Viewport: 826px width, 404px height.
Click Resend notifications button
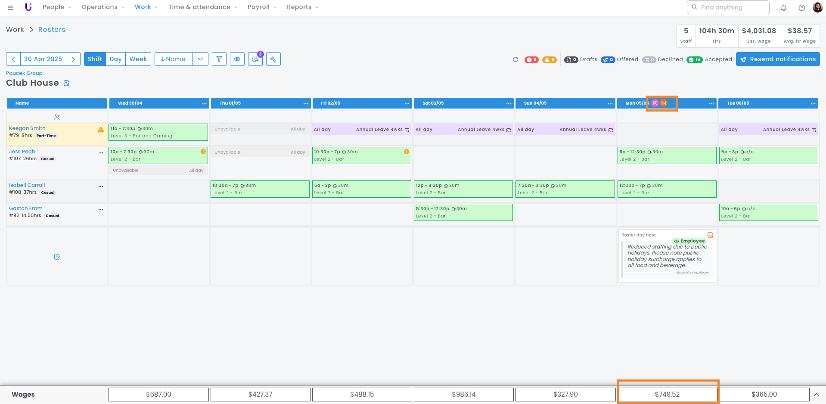778,59
